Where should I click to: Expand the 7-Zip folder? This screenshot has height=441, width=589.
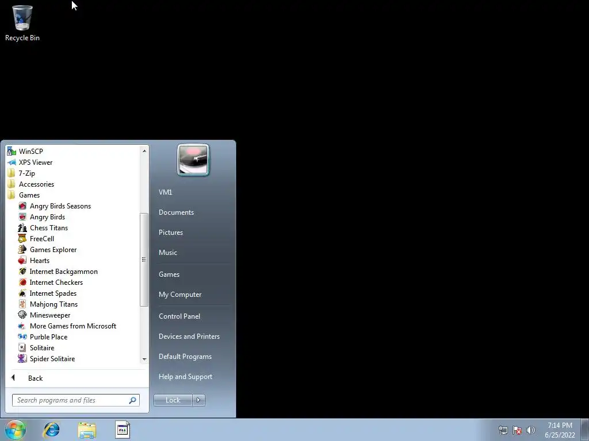pos(26,173)
